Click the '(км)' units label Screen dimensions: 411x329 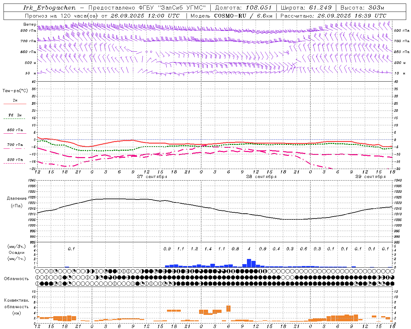pos(16,313)
